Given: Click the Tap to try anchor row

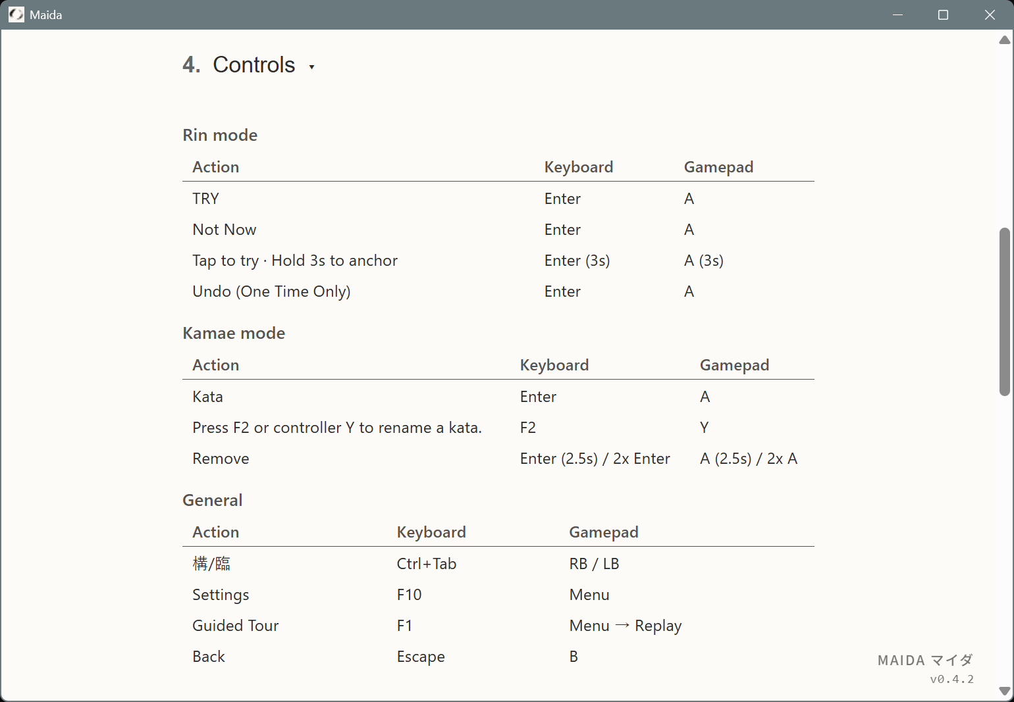Looking at the screenshot, I should [294, 260].
